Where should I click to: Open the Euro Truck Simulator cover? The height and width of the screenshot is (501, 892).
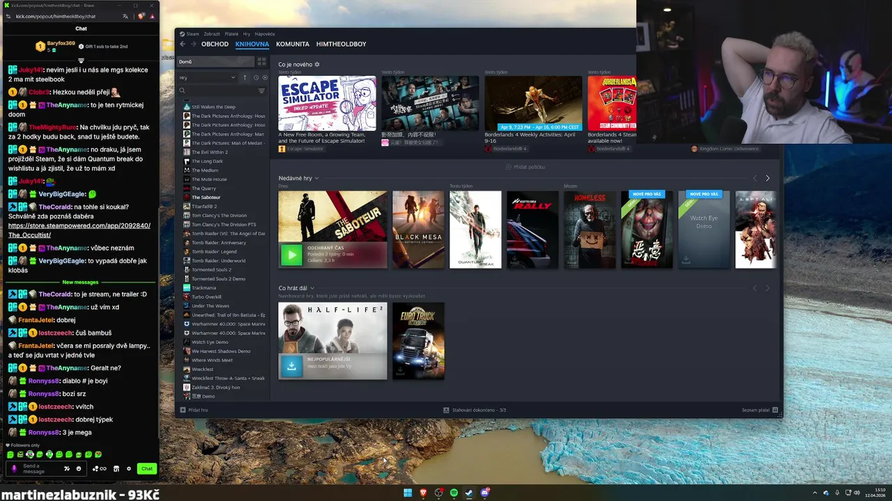coord(418,341)
